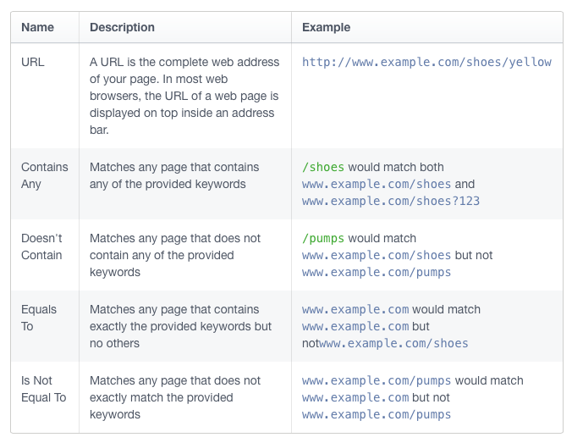Click www.example.com/pumps in Doesn't Contain row
The image size is (572, 443).
pos(377,273)
